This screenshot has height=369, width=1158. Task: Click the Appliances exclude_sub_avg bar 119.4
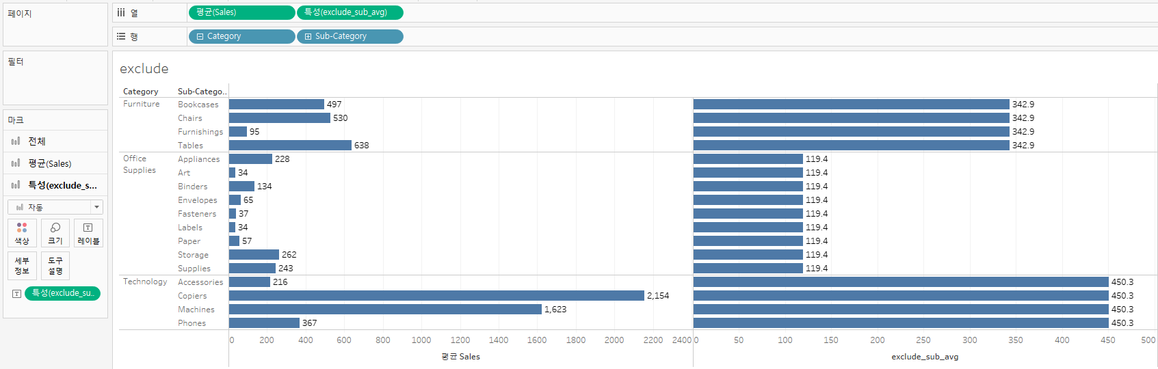[x=748, y=159]
